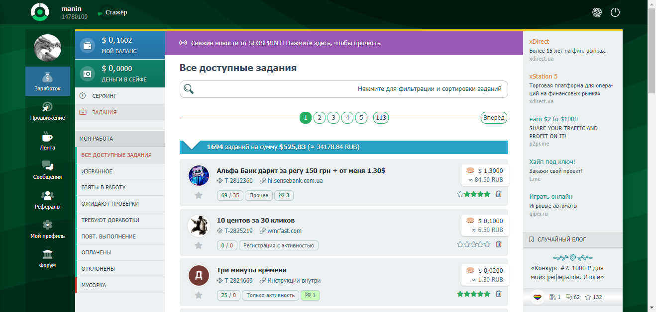
Task: Go to page 2 of tasks
Action: coord(320,118)
